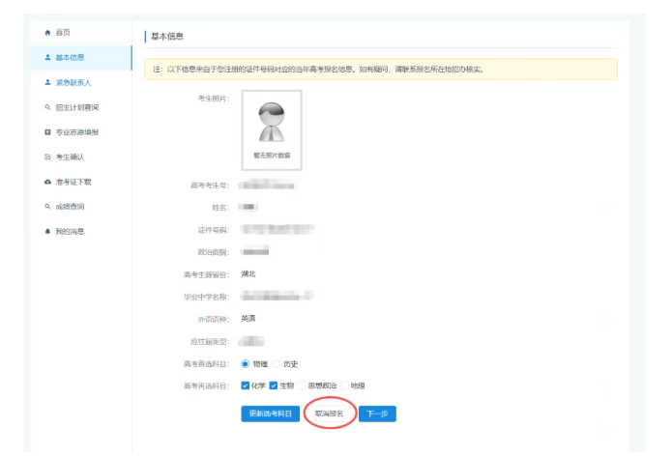Click the person icon beside 紧急联系人
The height and width of the screenshot is (457, 672).
(x=47, y=83)
